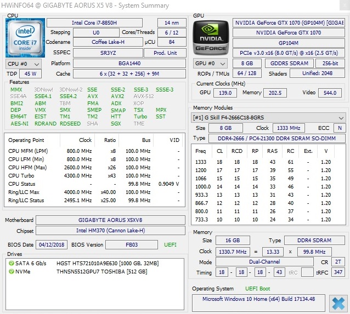350x314 pixels.
Task: Click the NVMe drive green status icon
Action: pos(11,271)
